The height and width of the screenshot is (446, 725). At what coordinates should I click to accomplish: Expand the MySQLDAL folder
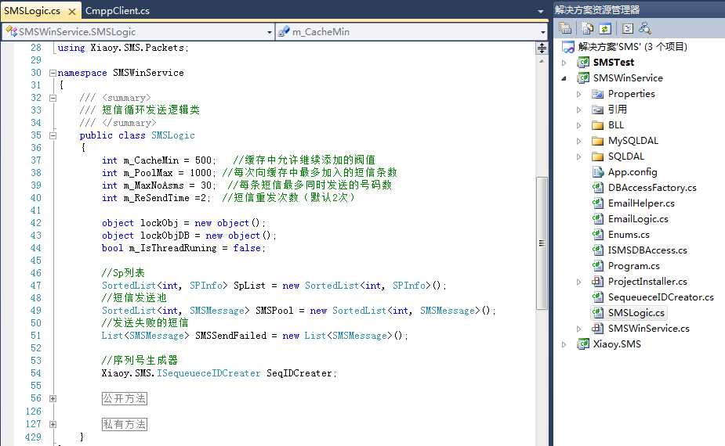(578, 142)
